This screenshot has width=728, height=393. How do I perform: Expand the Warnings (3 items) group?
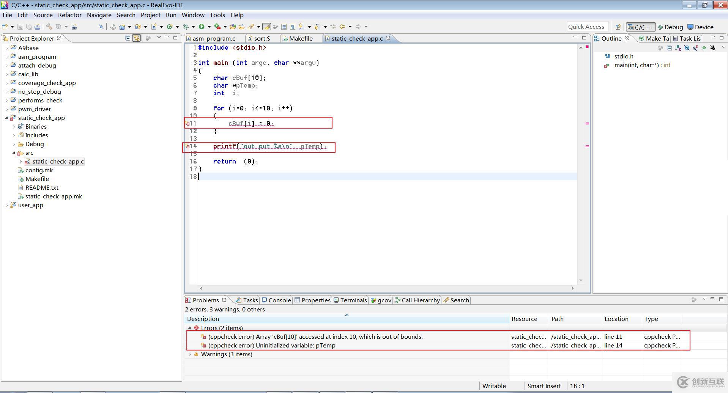click(x=189, y=354)
